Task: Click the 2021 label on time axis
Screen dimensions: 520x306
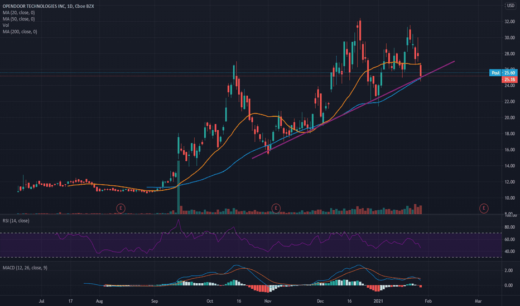Action: coord(378,302)
